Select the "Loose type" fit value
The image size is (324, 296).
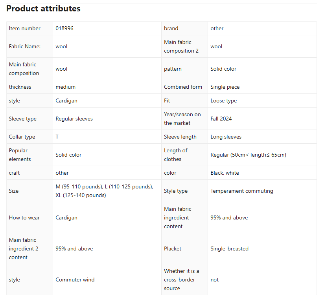pos(223,100)
